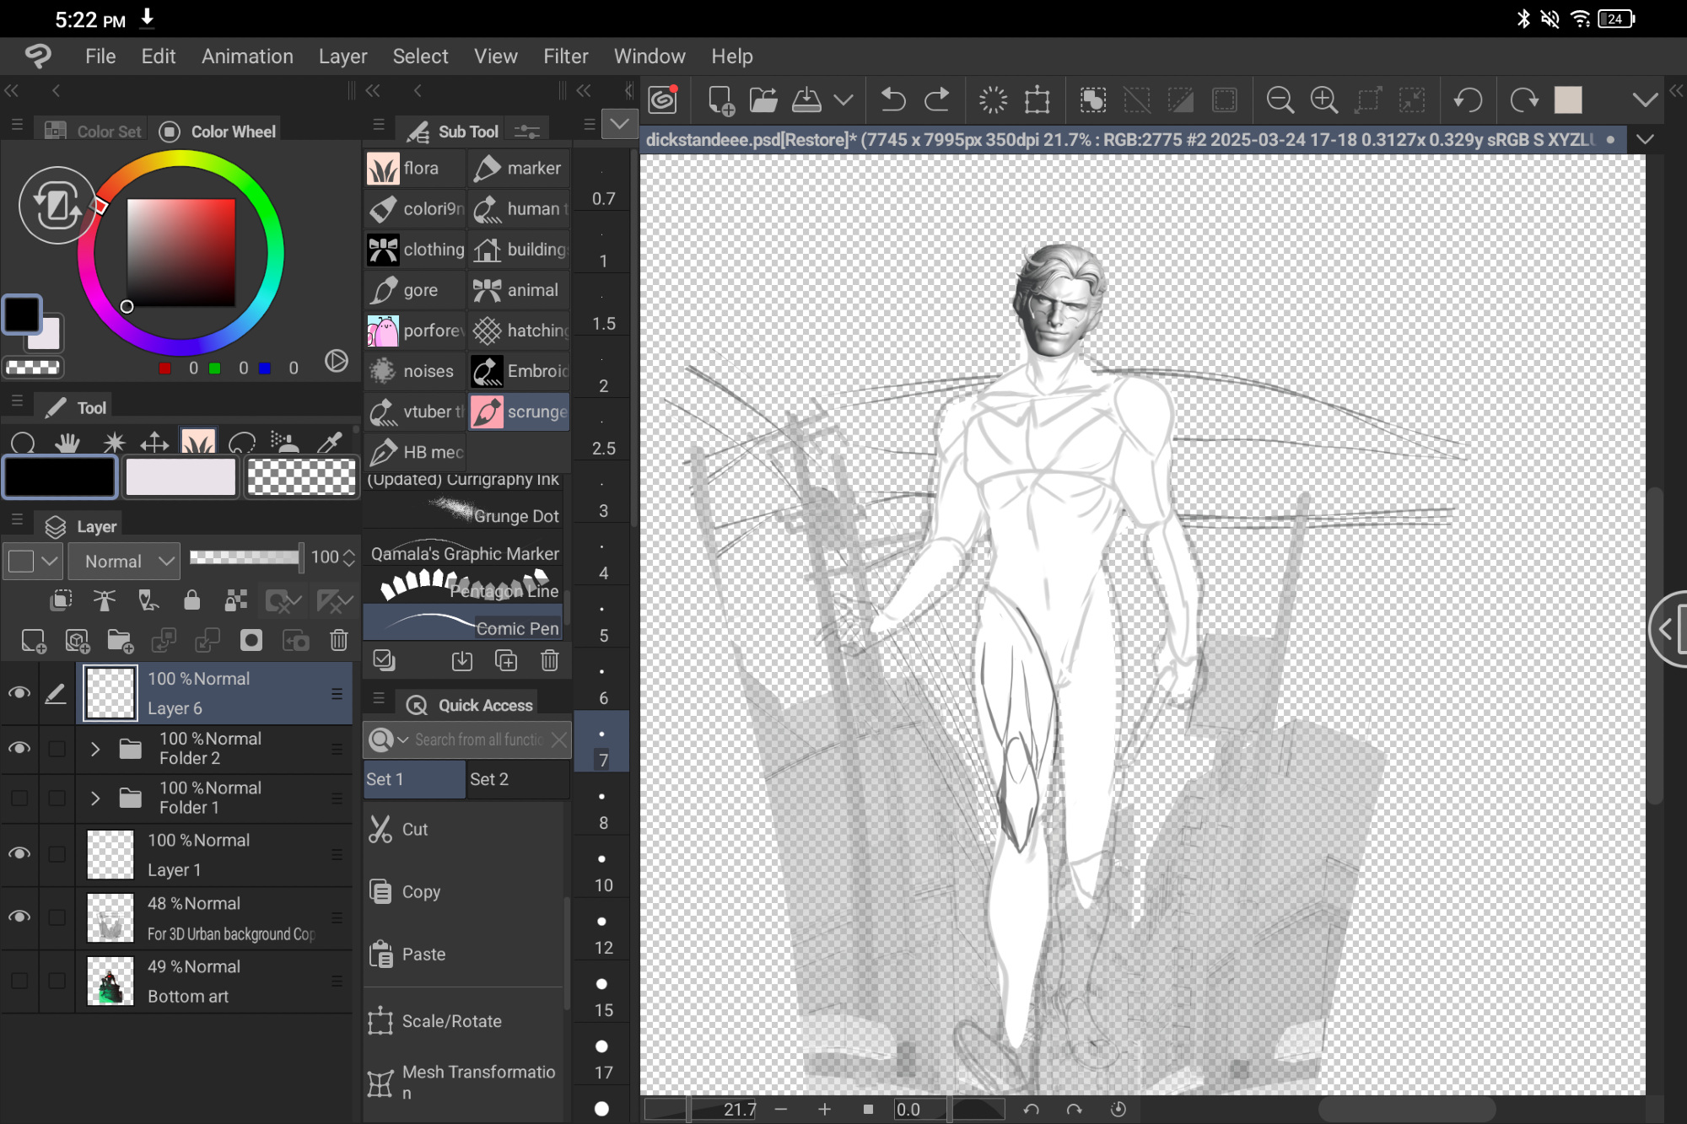Click Scale/Rotate in Quick Access
This screenshot has height=1124, width=1687.
point(451,1021)
